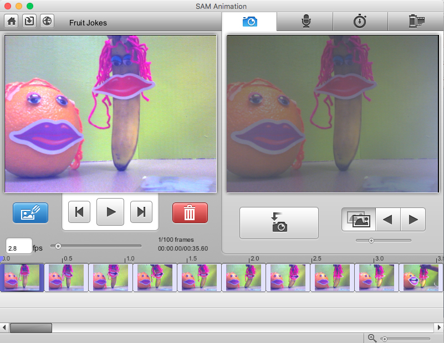Image resolution: width=444 pixels, height=343 pixels.
Task: Delete the frame with red trash button
Action: (x=190, y=213)
